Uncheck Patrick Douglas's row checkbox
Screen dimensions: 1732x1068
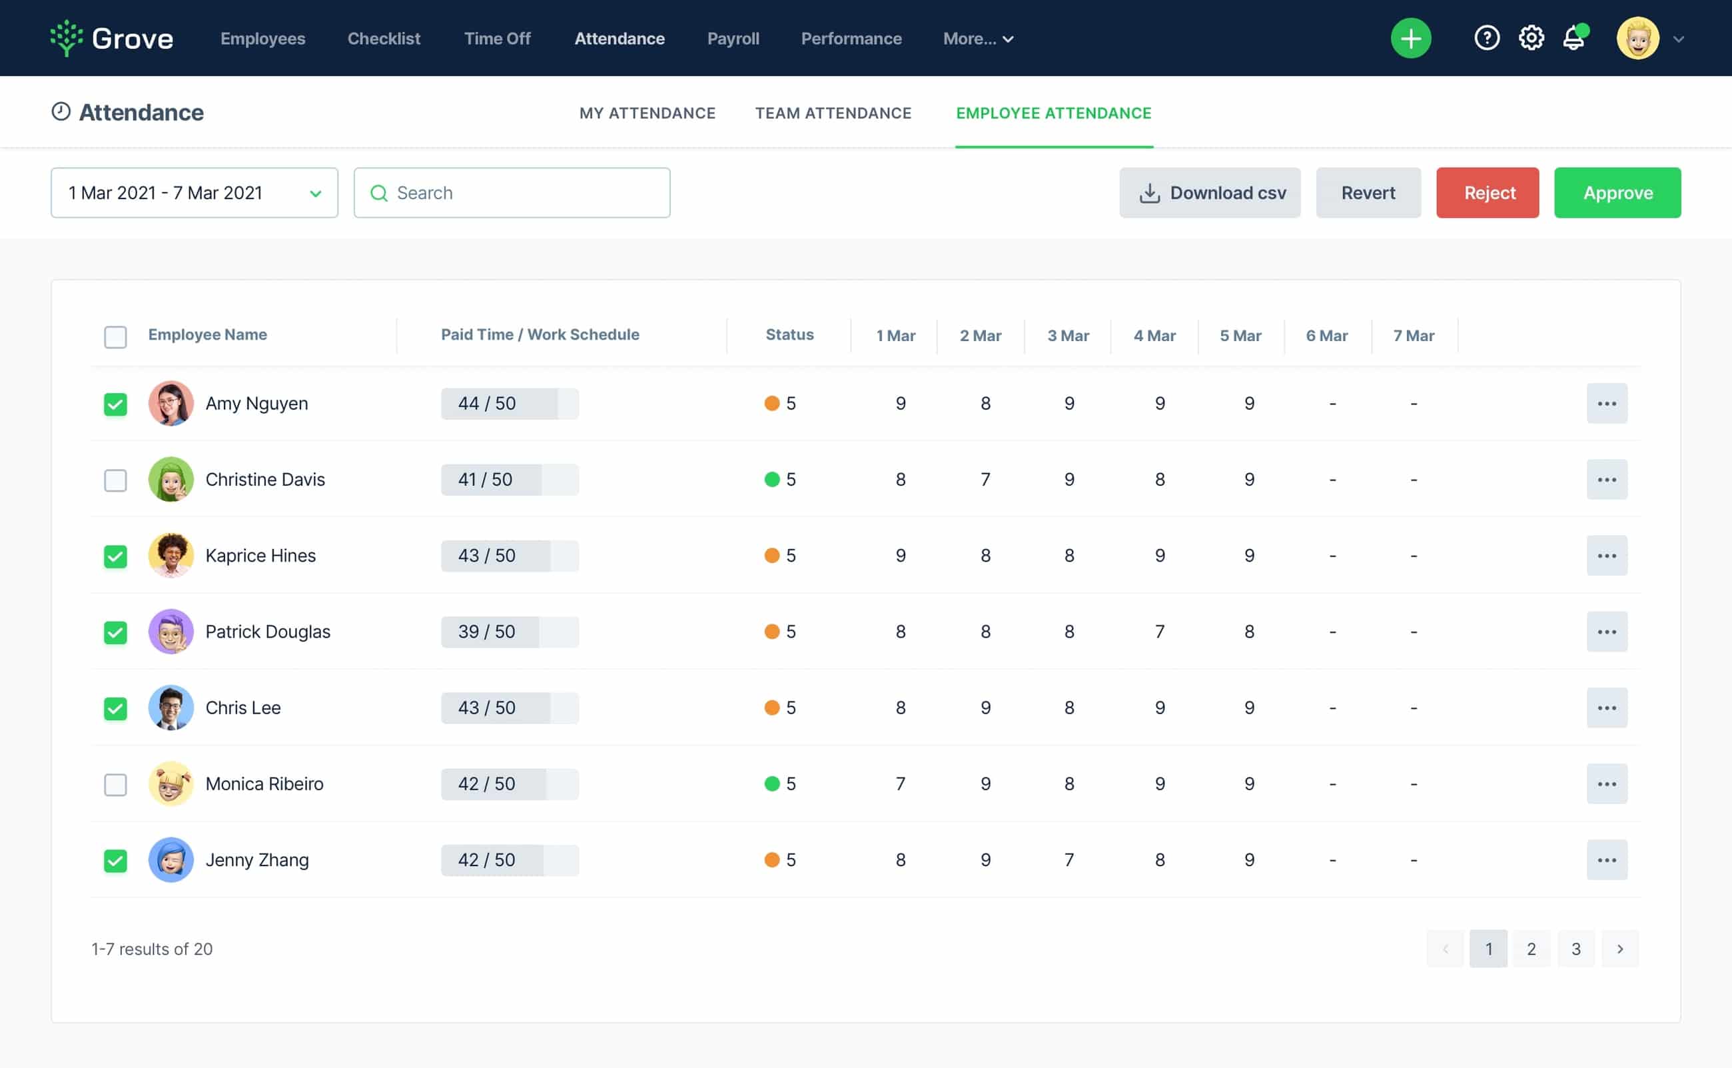[115, 632]
